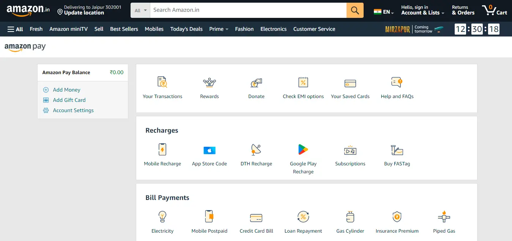Click the Amazon Pay Balance amount
512x241 pixels.
tap(117, 72)
